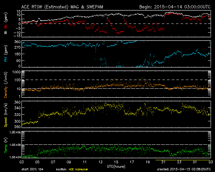Click the "19" hour tick label
Screen dimensions: 215x172
148,162
